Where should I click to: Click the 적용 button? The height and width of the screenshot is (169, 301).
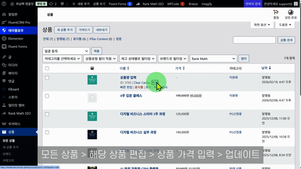click(96, 51)
